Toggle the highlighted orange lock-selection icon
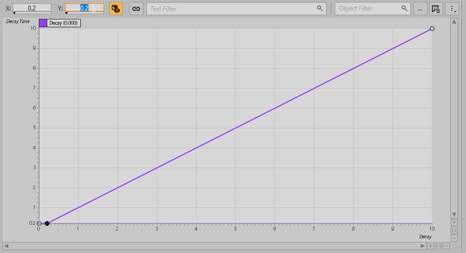466x253 pixels. [116, 8]
